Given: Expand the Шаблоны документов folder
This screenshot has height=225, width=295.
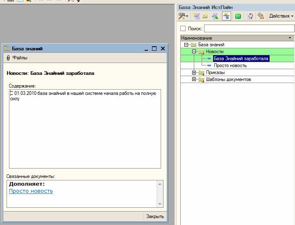Looking at the screenshot, I should click(x=194, y=79).
